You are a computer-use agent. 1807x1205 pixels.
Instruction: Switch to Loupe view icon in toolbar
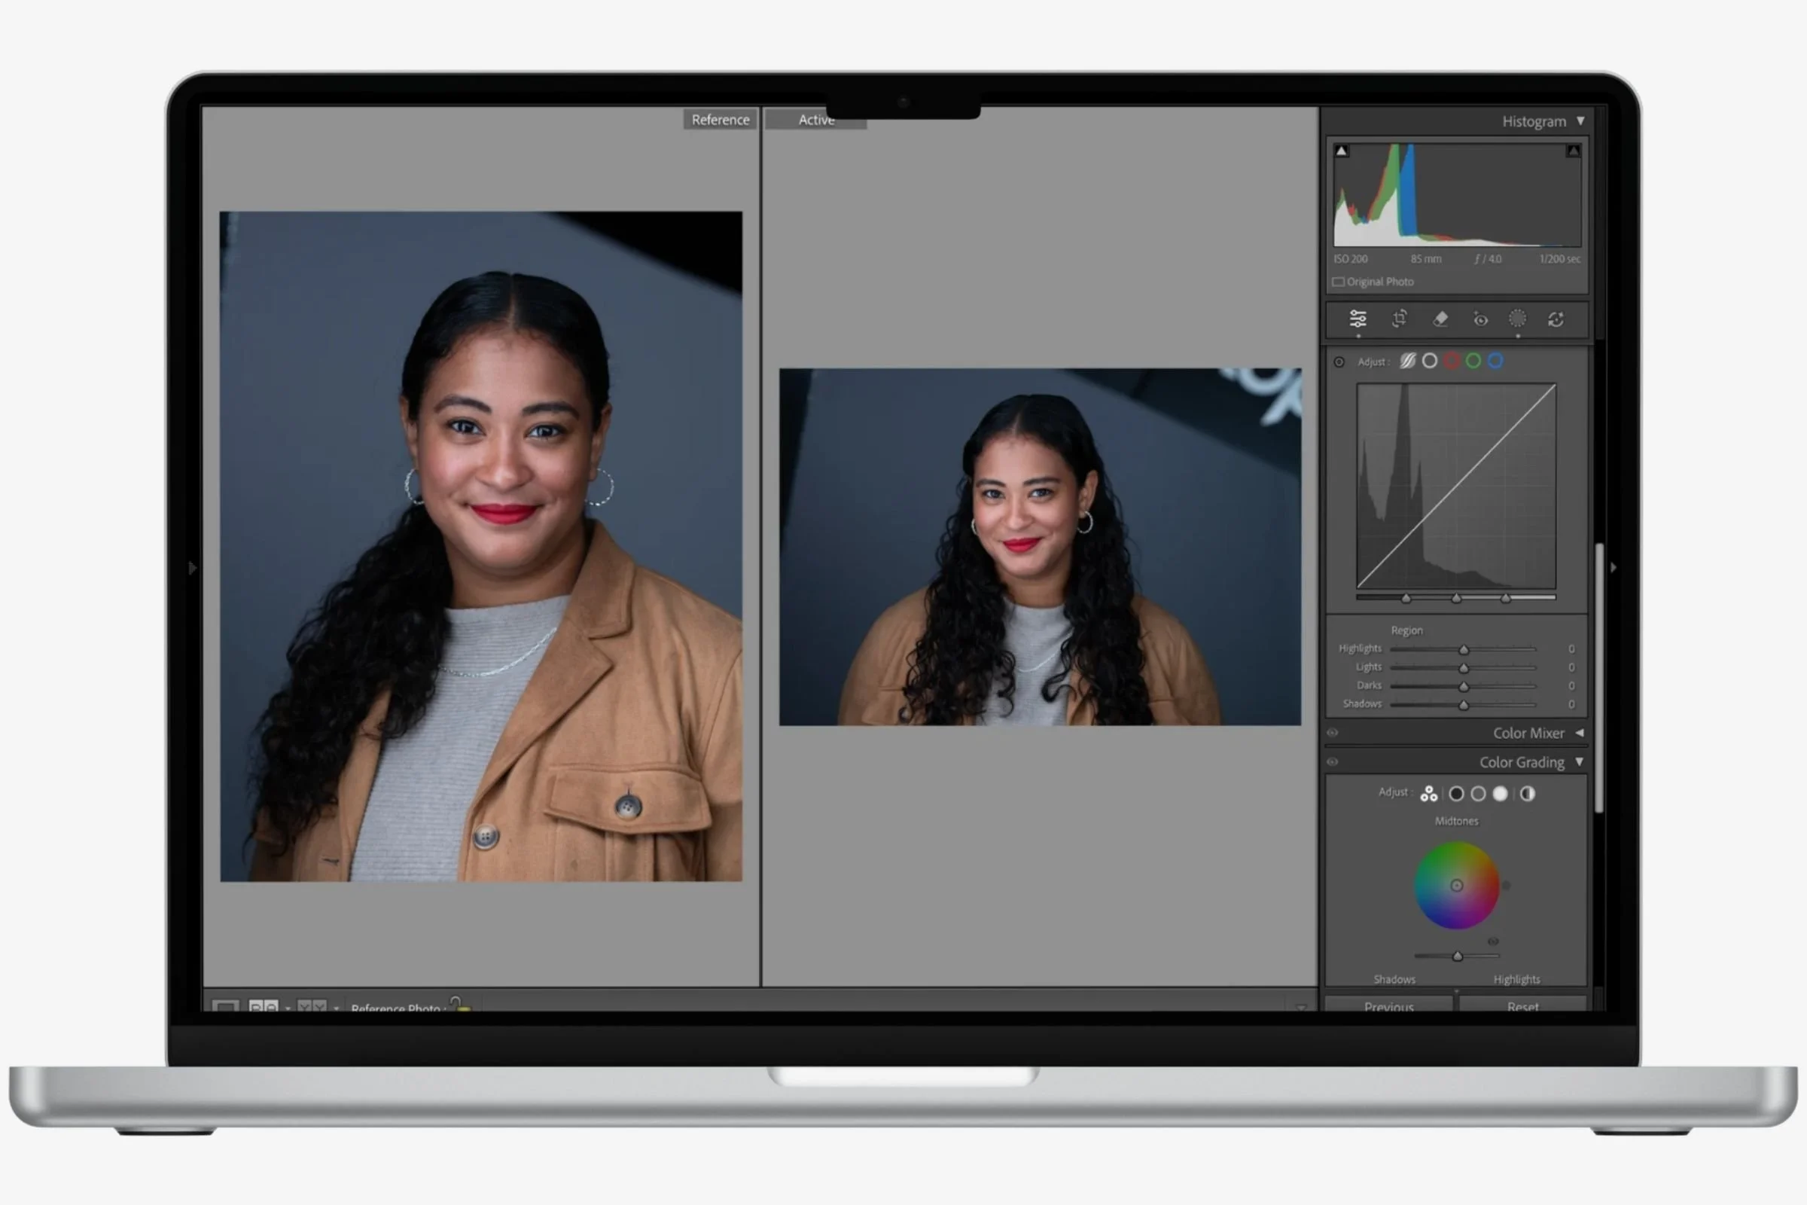[x=225, y=1006]
